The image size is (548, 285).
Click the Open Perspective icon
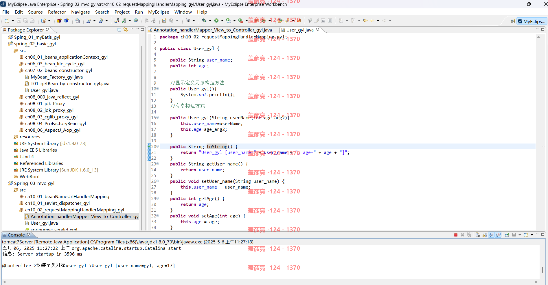click(513, 21)
